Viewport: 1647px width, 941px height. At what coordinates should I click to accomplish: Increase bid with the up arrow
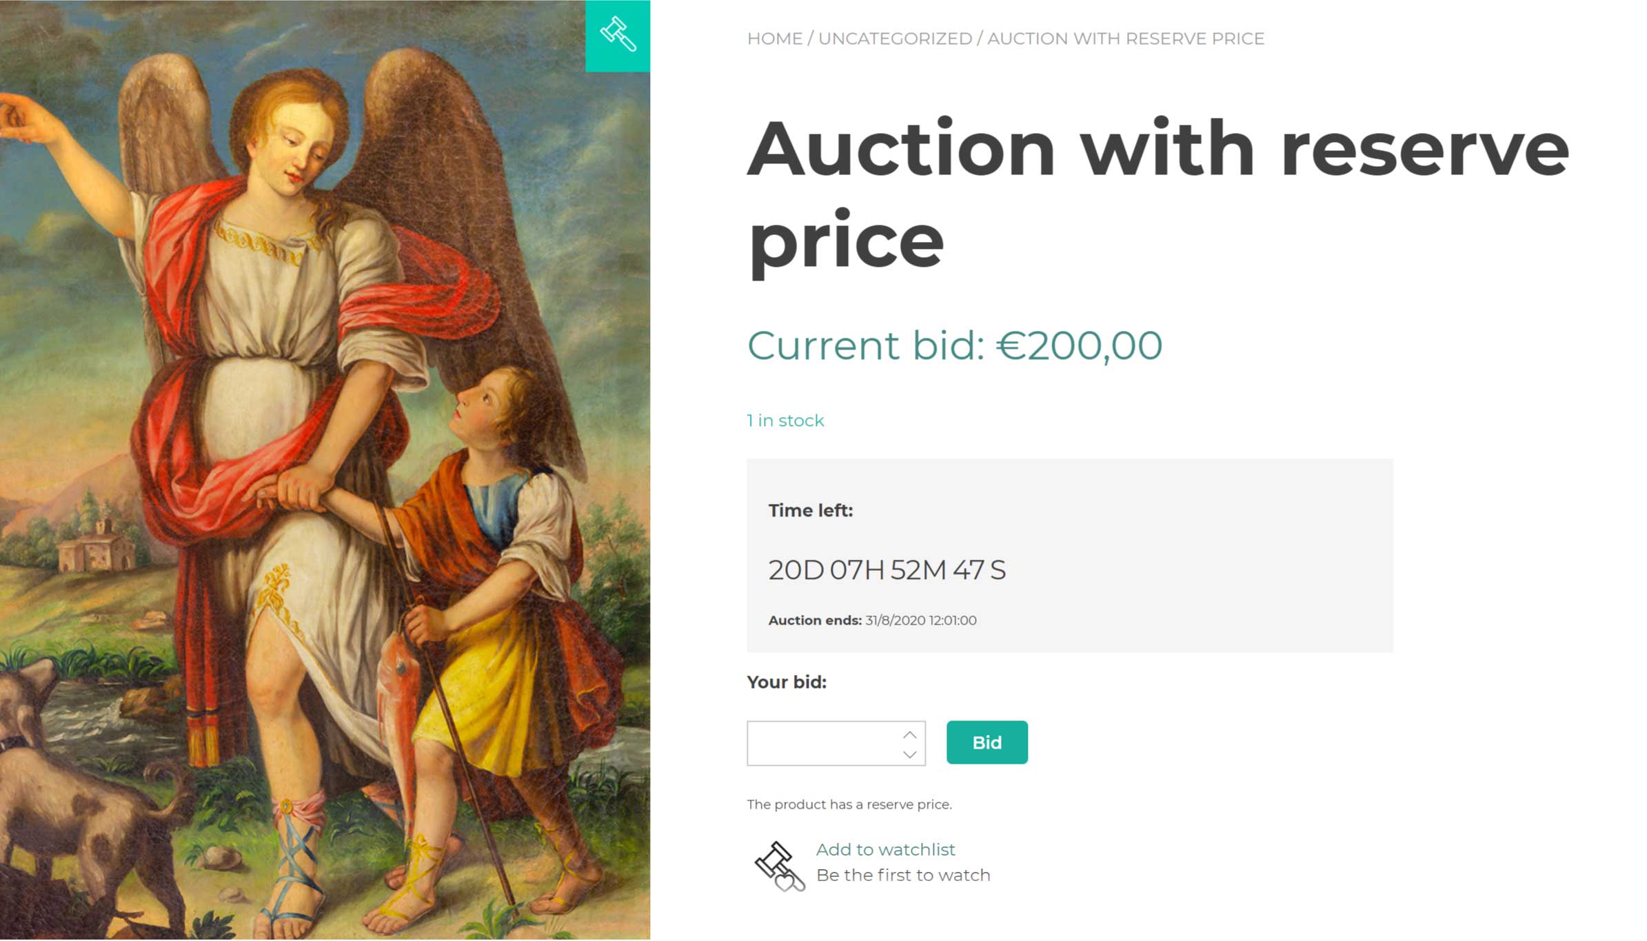909,735
